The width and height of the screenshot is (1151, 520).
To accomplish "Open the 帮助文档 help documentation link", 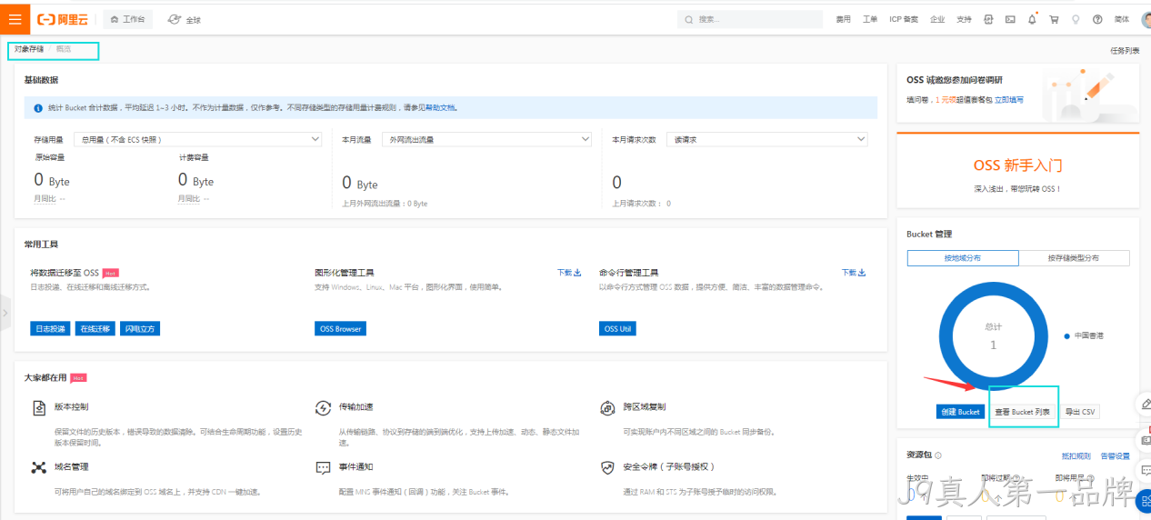I will [x=441, y=107].
